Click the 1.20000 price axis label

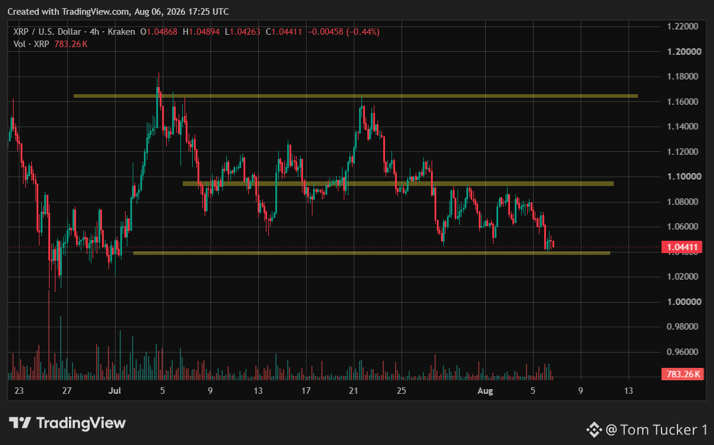(683, 52)
